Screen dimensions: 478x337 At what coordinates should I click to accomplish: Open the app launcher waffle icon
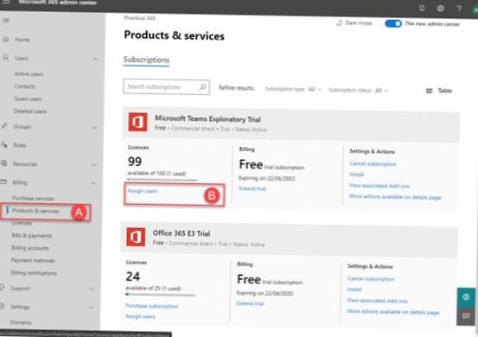(x=6, y=2)
